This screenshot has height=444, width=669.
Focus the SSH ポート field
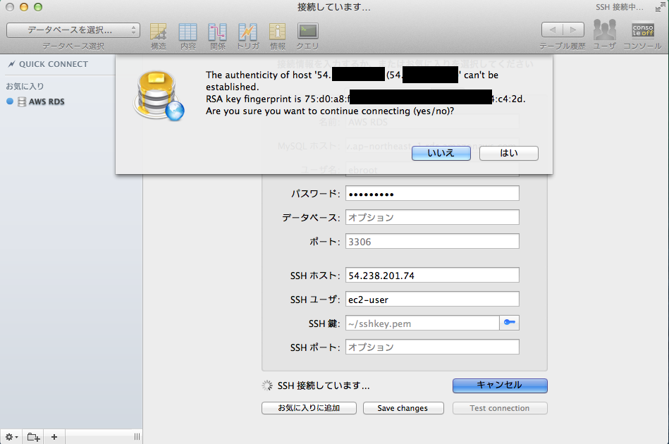tap(432, 347)
